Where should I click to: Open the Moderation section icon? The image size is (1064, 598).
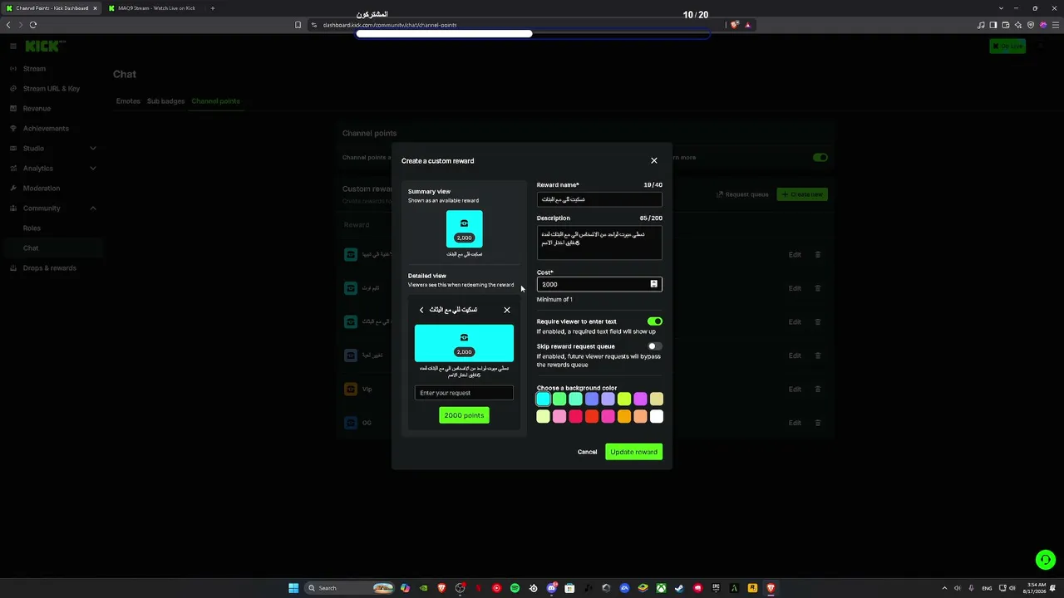click(x=13, y=189)
